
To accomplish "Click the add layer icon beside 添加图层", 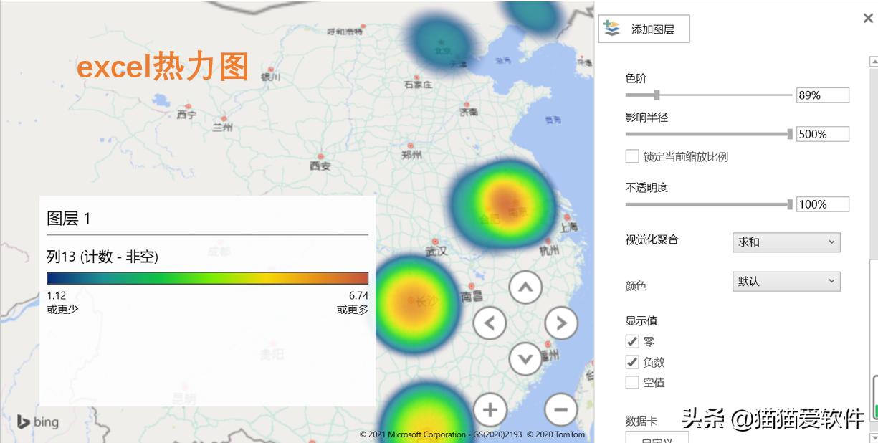I will (x=611, y=28).
